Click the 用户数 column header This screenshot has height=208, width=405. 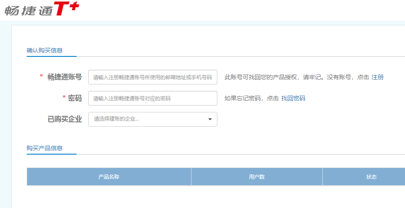[x=257, y=177]
